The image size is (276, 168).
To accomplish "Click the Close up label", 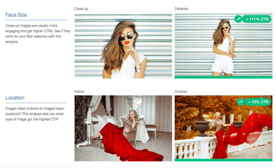I will coord(81,9).
